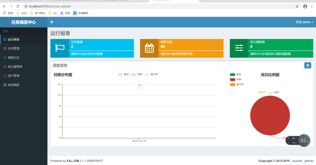This screenshot has width=316, height=165.
Task: Click the 调度次数 value 64
Action: [x=163, y=47]
